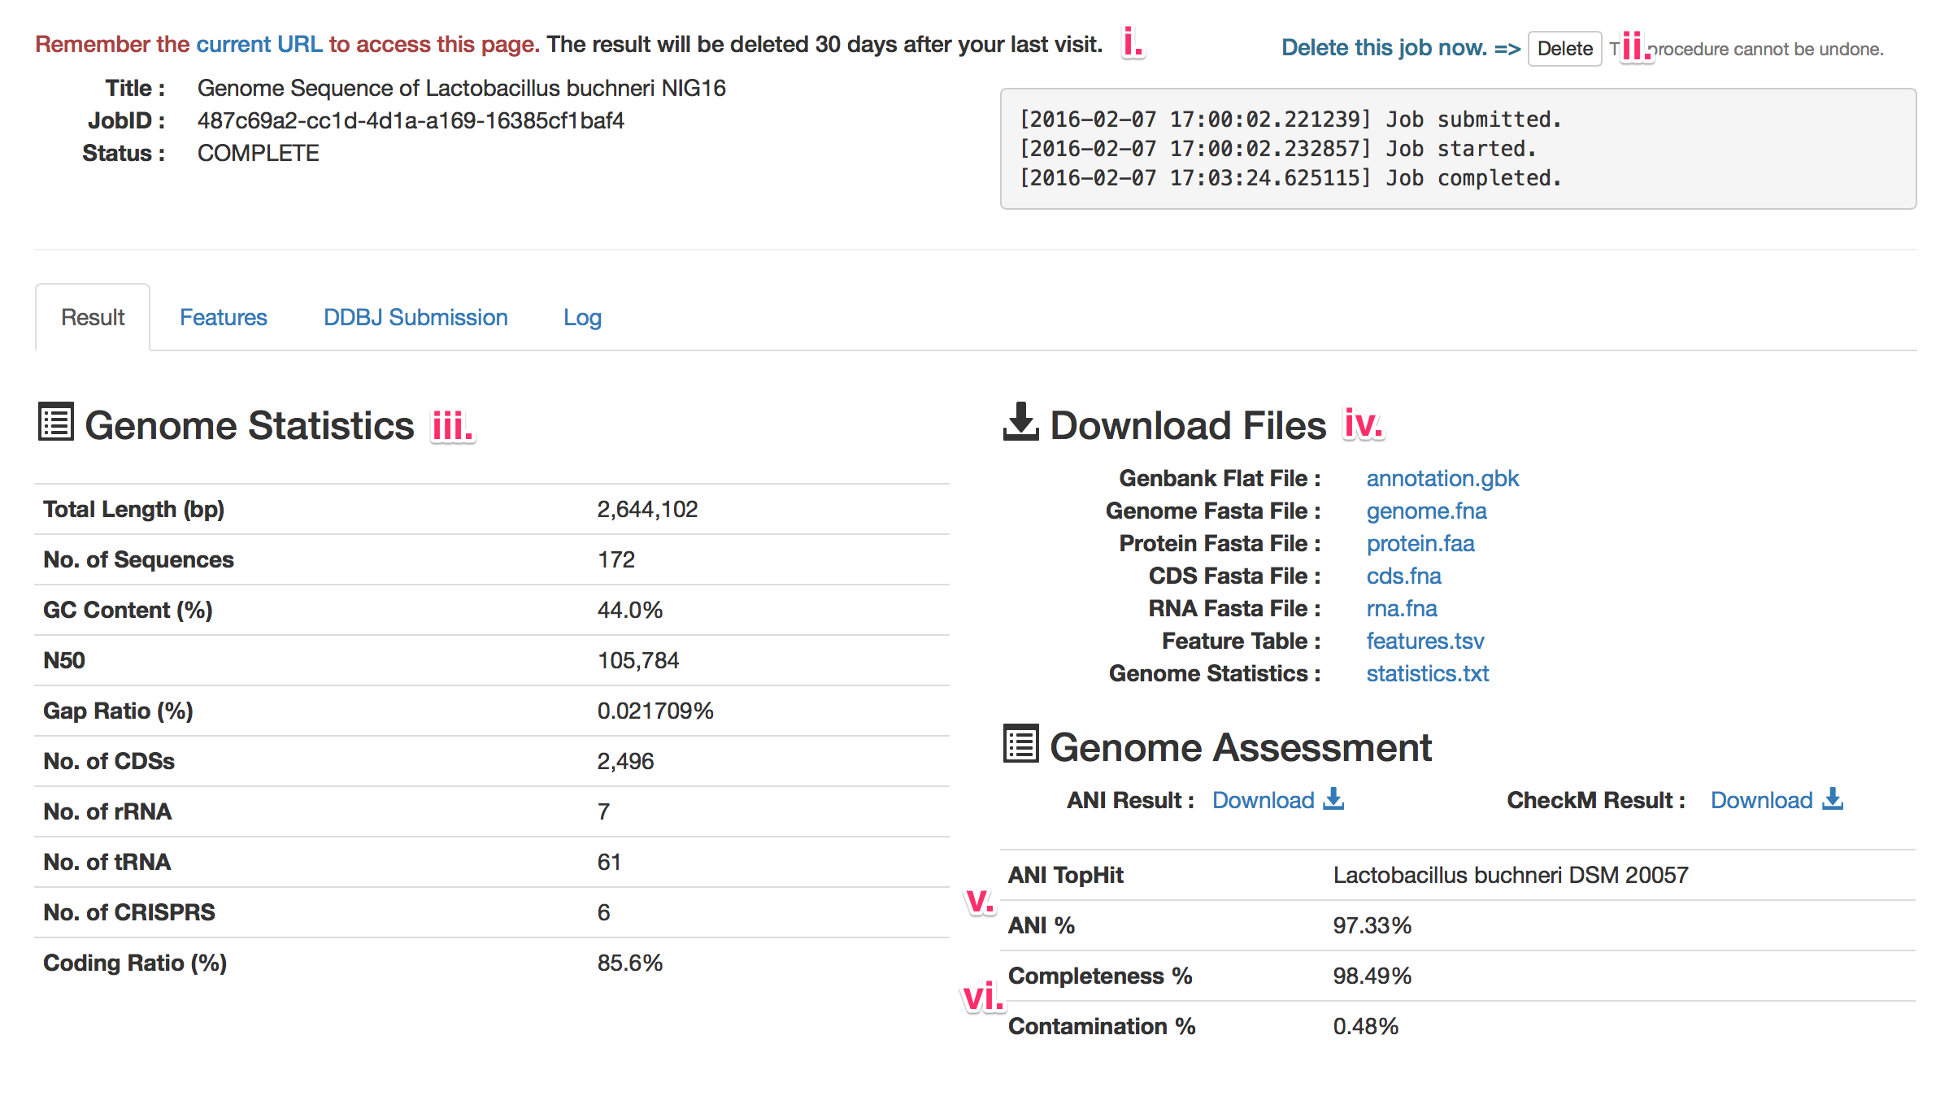Open the DDBJ Submission tab
This screenshot has width=1940, height=1096.
[x=415, y=317]
